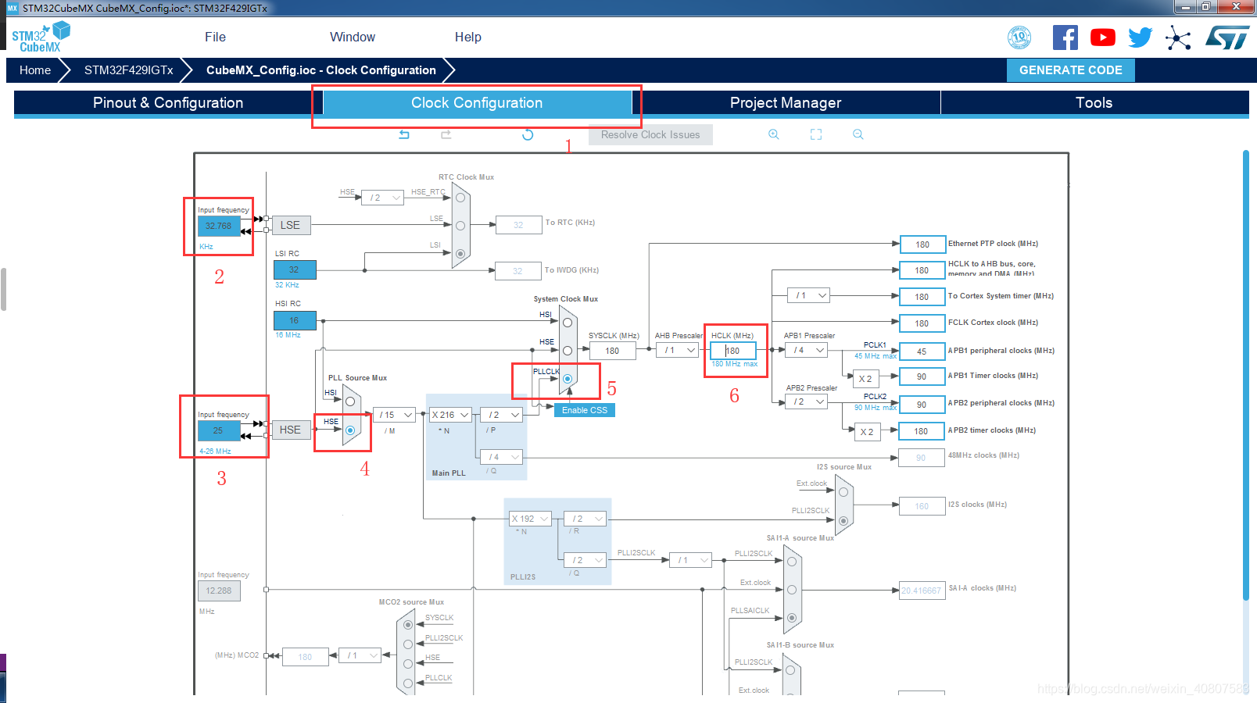Click the HCLK (MHz) input field
Viewport: 1257px width, 703px height.
coord(733,351)
